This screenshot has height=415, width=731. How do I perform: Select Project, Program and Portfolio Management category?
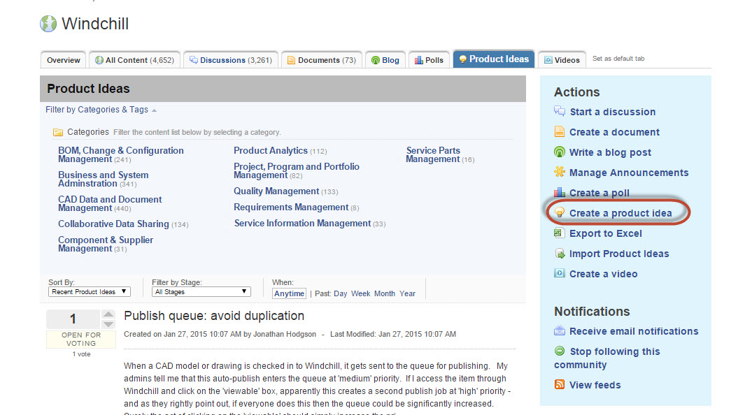[297, 171]
